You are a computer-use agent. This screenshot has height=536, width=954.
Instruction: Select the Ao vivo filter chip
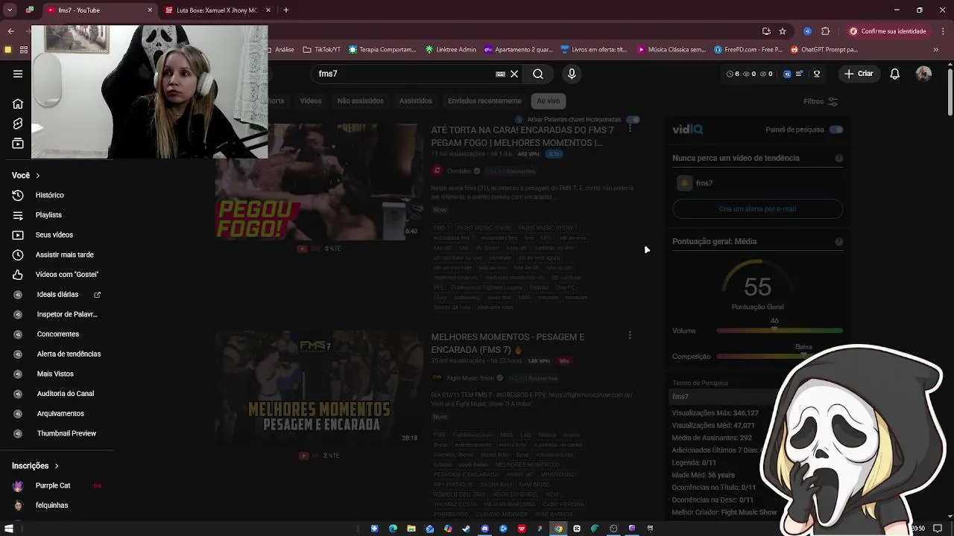click(x=548, y=100)
